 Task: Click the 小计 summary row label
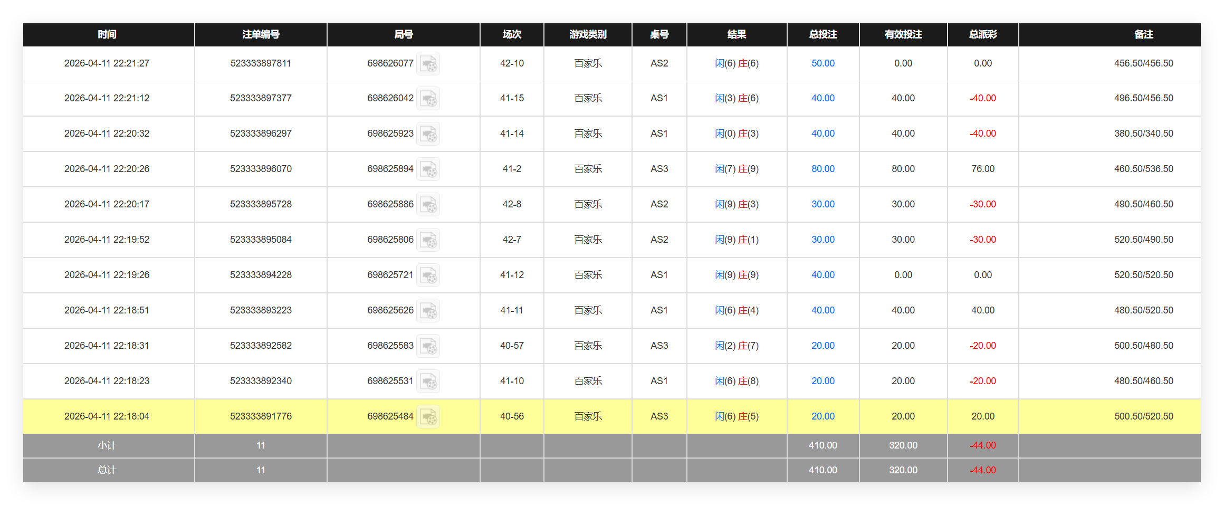pos(107,445)
